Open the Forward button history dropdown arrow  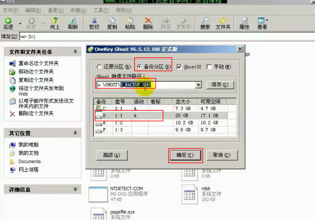[x=44, y=24]
